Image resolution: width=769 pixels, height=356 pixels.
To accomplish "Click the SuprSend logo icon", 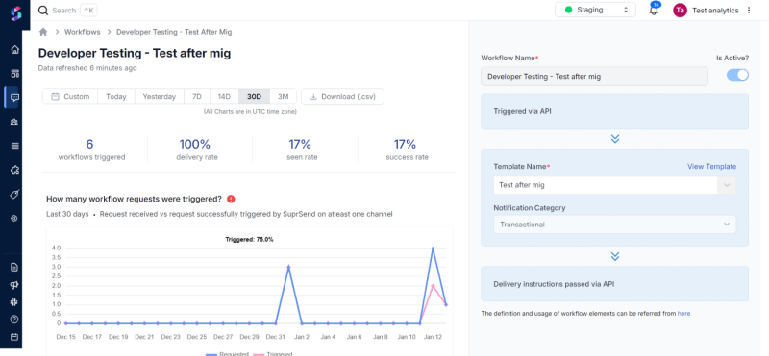I will pyautogui.click(x=15, y=13).
